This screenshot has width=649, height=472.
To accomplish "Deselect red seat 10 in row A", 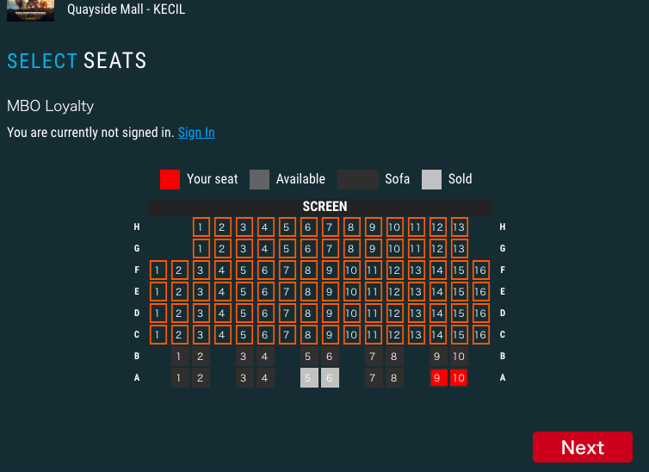I will [459, 377].
